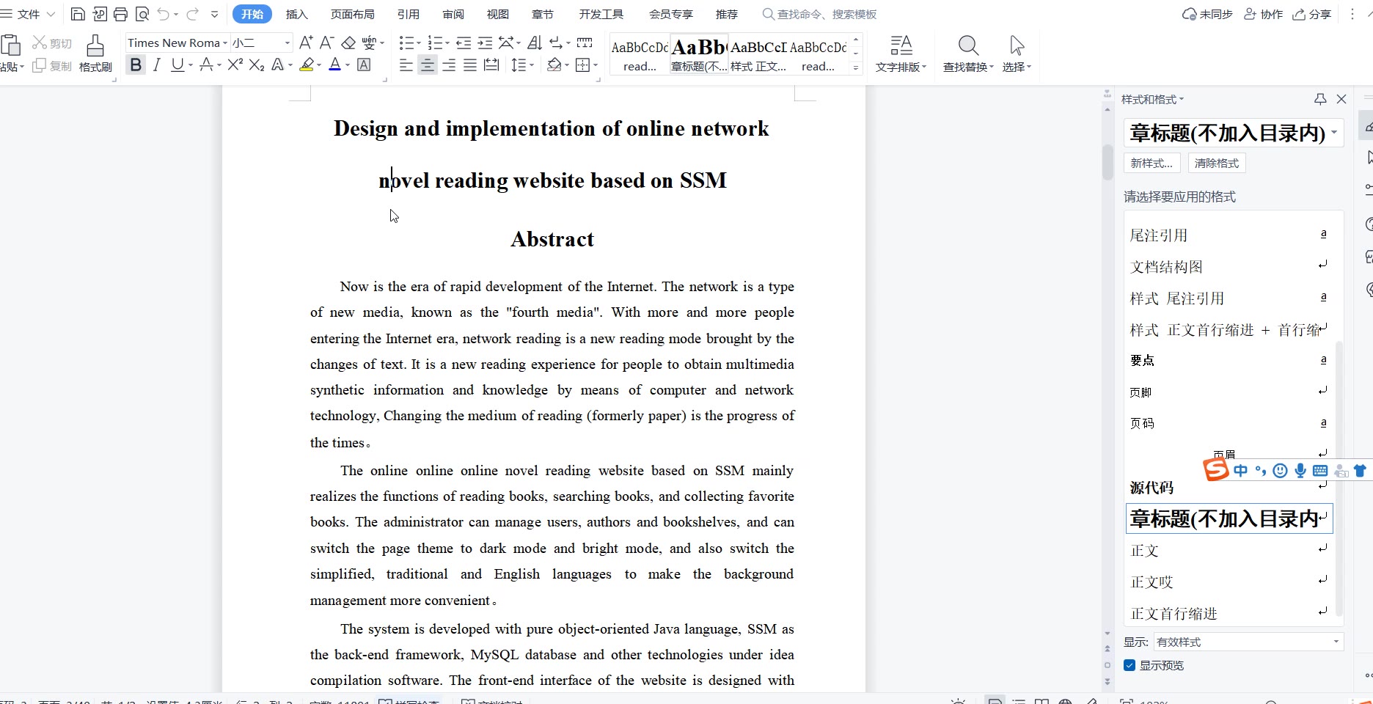The width and height of the screenshot is (1373, 704).
Task: Open the borders dropdown arrow
Action: (596, 65)
